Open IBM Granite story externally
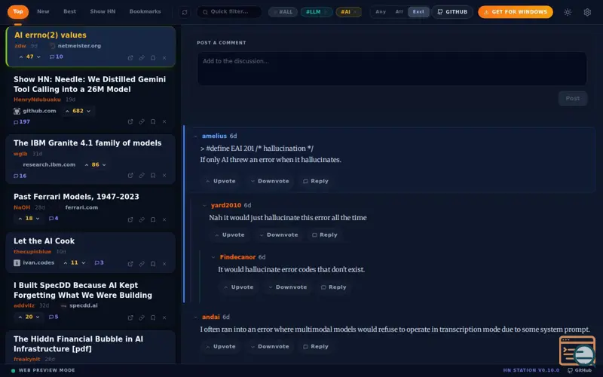The width and height of the screenshot is (603, 377). 130,176
